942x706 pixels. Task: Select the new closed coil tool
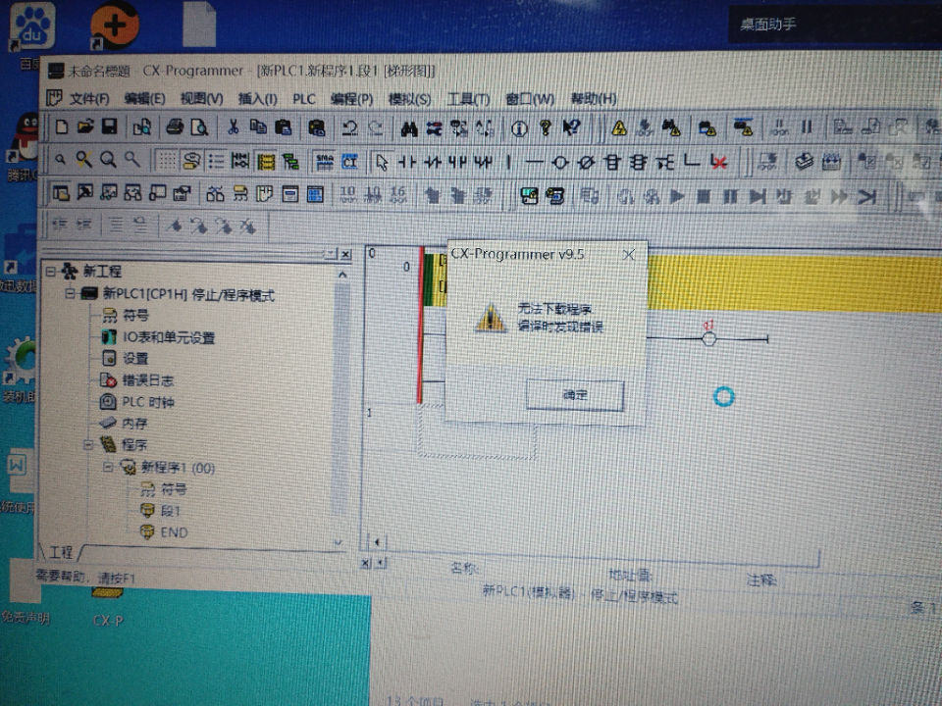586,162
